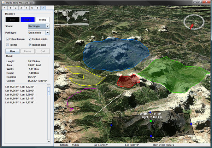Click scroll up arrow in coordinates list
This screenshot has width=212, height=148.
click(x=49, y=86)
